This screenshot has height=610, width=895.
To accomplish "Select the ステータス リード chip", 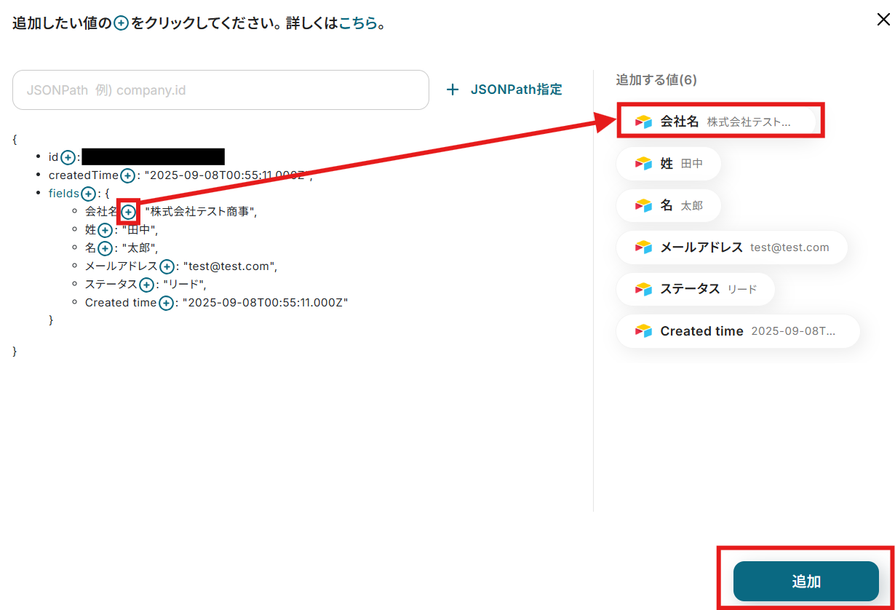I will [695, 289].
